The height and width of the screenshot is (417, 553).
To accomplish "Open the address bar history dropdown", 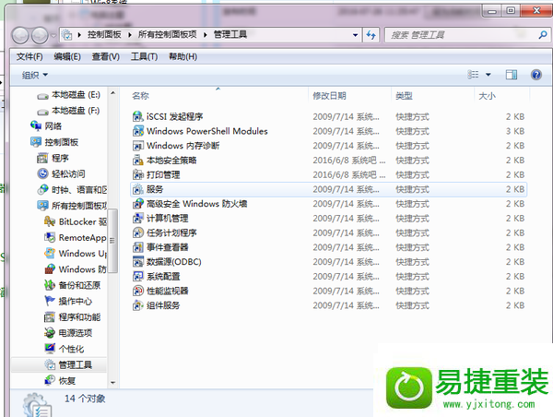I will [x=356, y=35].
